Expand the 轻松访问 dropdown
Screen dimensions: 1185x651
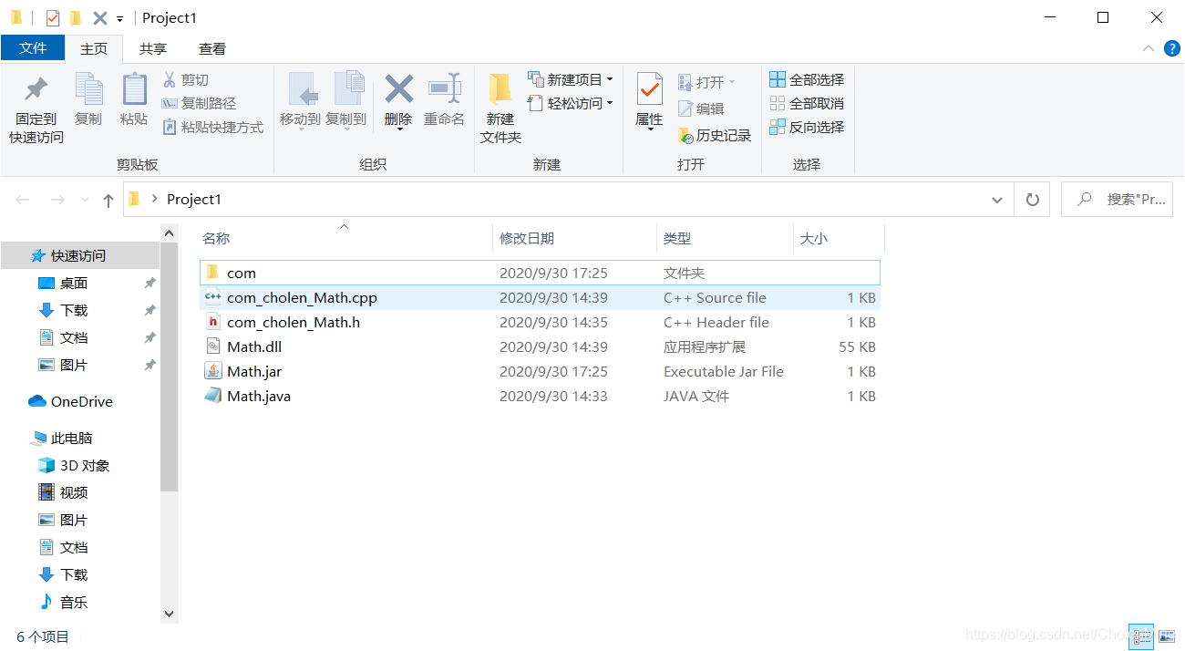pyautogui.click(x=610, y=103)
